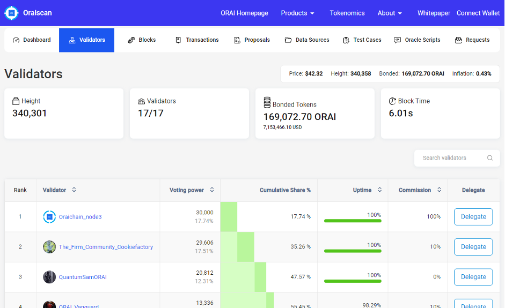
Task: Click the QuantumSamORAI avatar image
Action: pos(49,277)
